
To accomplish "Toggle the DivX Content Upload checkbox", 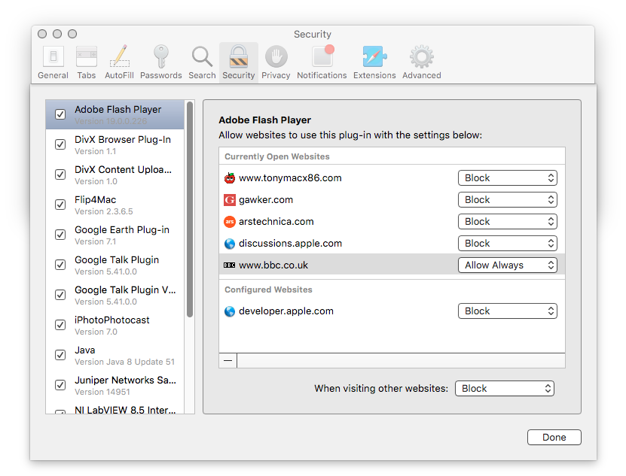I will pos(60,174).
